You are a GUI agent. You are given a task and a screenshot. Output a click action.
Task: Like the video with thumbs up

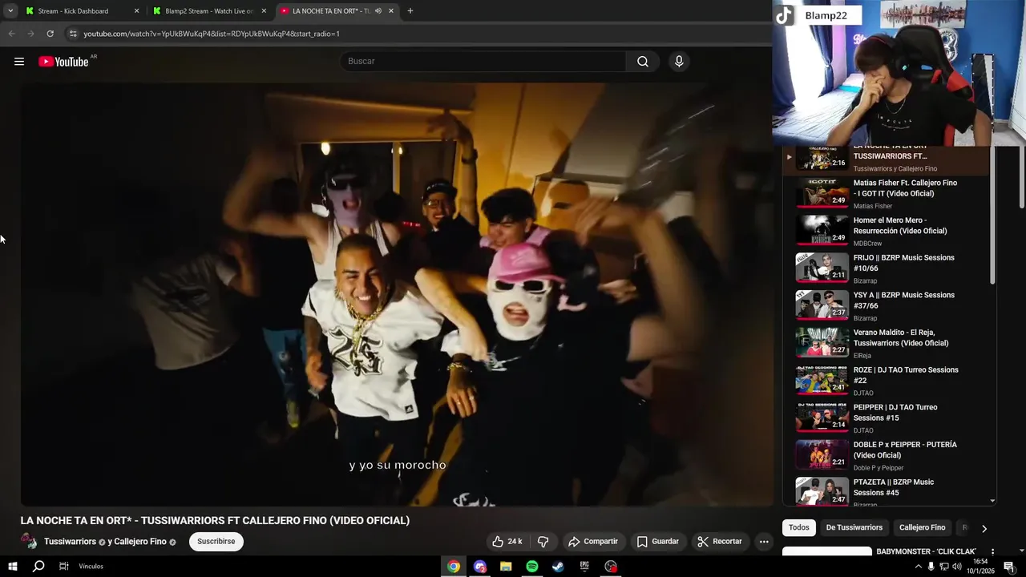tap(507, 542)
